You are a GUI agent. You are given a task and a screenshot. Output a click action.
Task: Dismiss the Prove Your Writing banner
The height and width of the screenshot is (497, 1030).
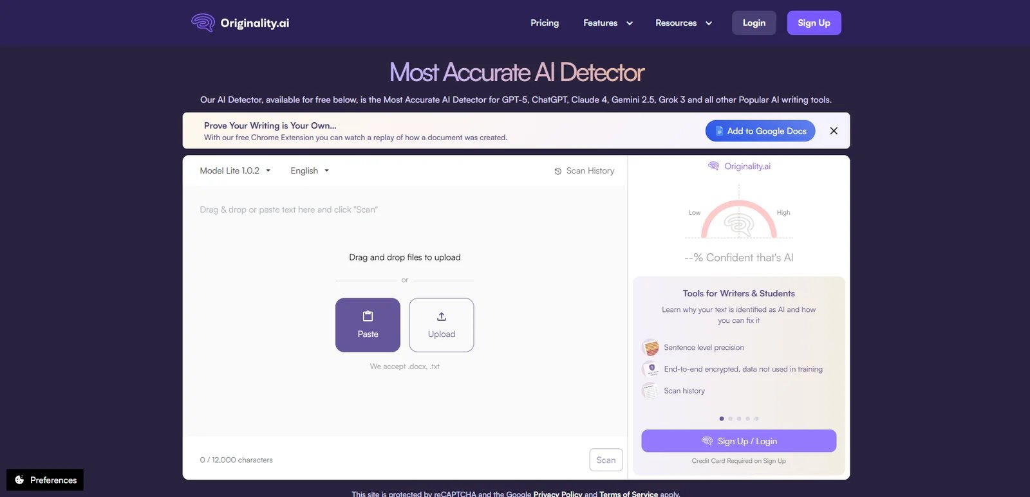[x=834, y=131]
